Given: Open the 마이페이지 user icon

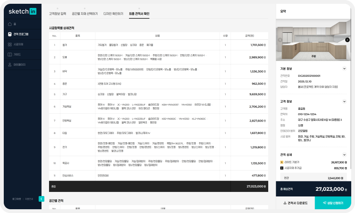Looking at the screenshot, I should (10, 65).
